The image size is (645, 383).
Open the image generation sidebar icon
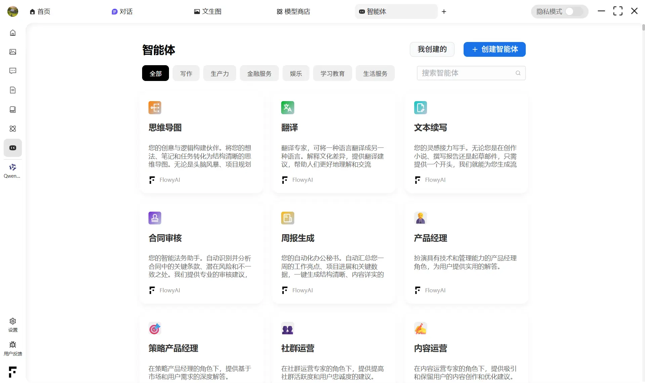tap(13, 52)
